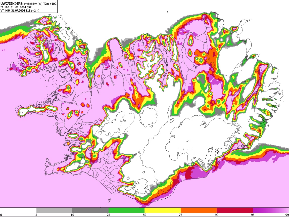Click the dark gray 10–25% legend swatch

coord(90,210)
